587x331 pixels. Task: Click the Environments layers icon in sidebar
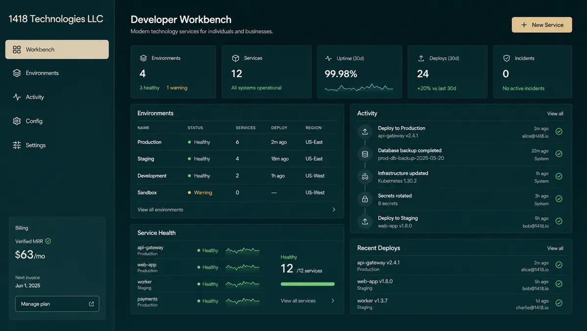coord(17,73)
